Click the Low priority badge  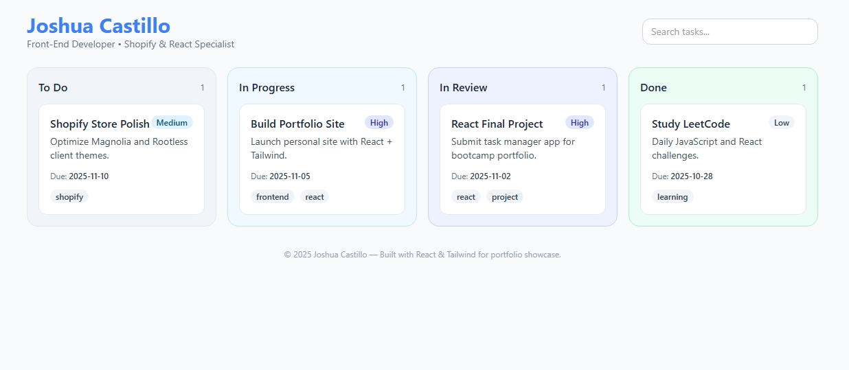(x=781, y=123)
